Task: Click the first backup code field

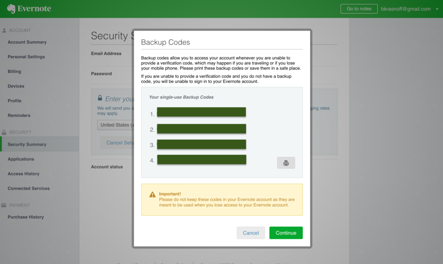Action: [x=202, y=112]
